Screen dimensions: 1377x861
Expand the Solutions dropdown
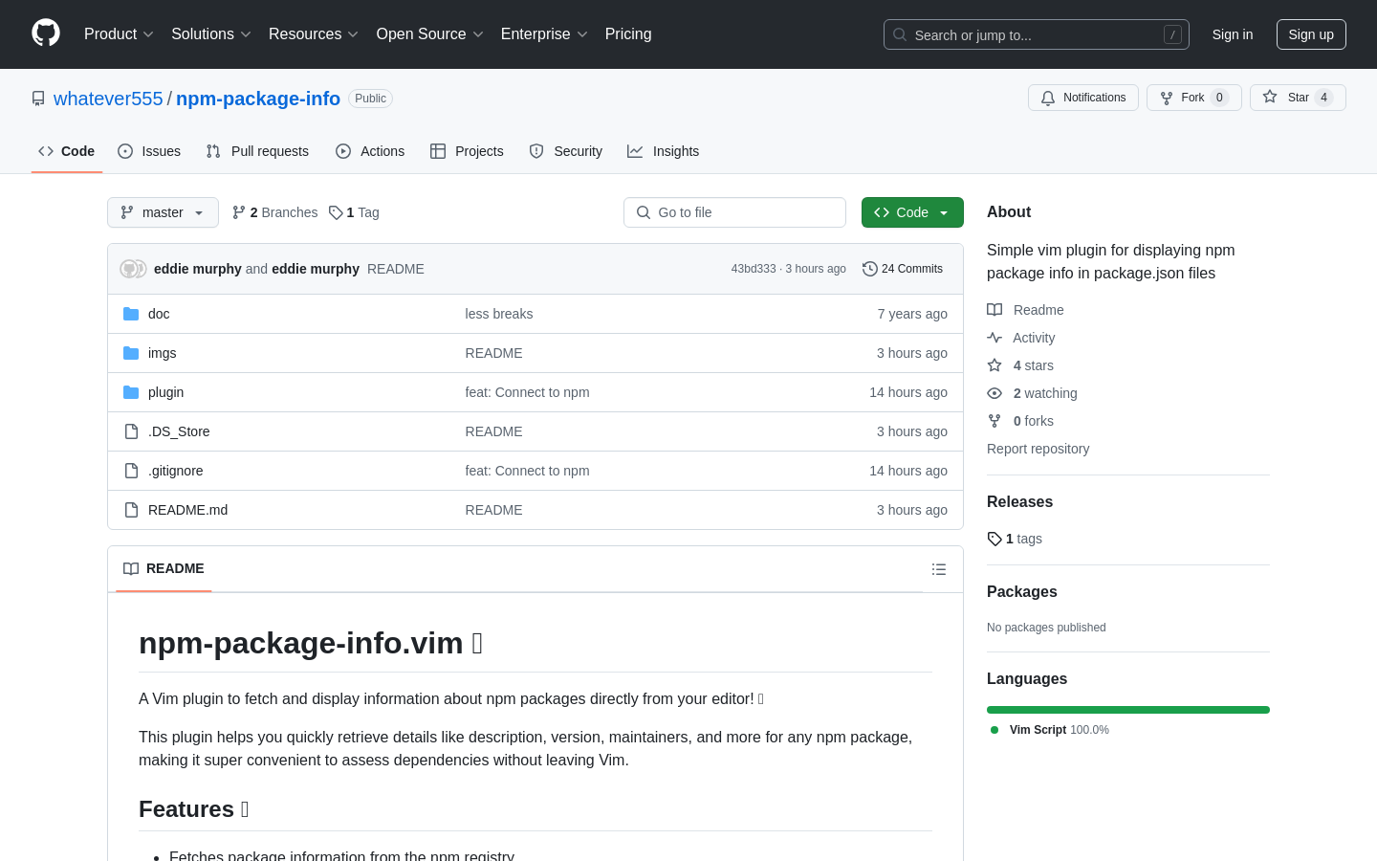coord(211,34)
